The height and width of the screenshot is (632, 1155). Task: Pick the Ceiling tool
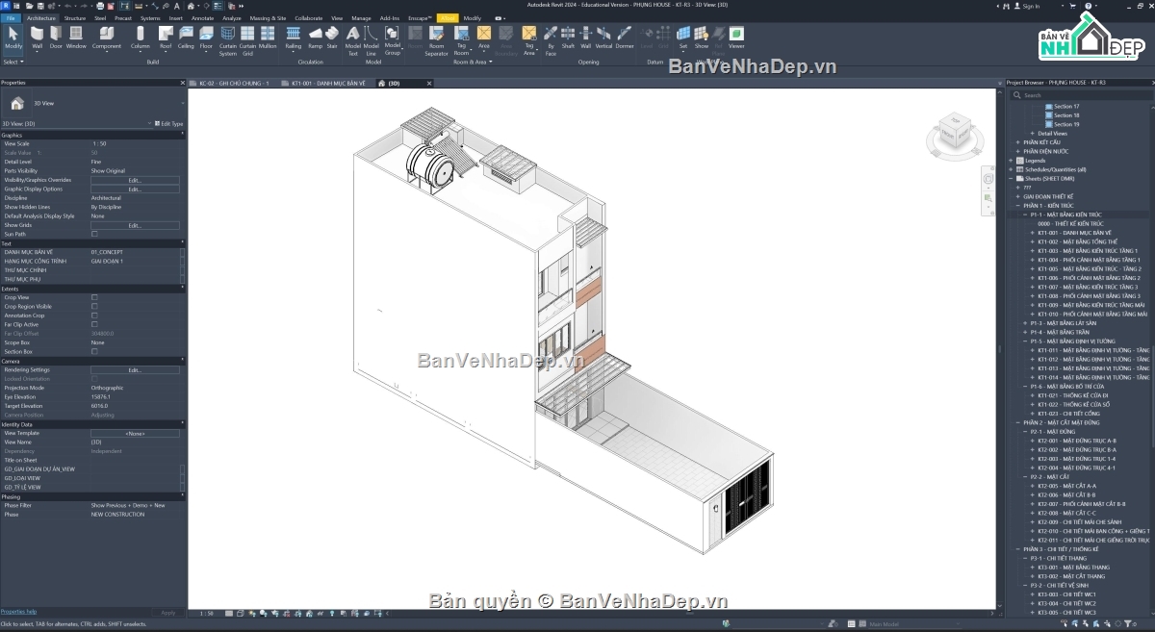(x=186, y=38)
